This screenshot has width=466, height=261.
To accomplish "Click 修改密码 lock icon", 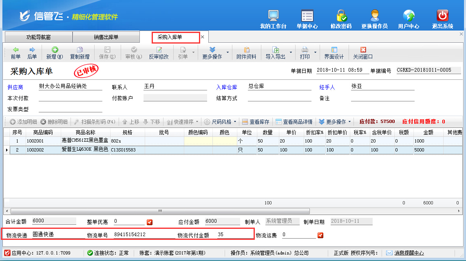I will 341,19.
